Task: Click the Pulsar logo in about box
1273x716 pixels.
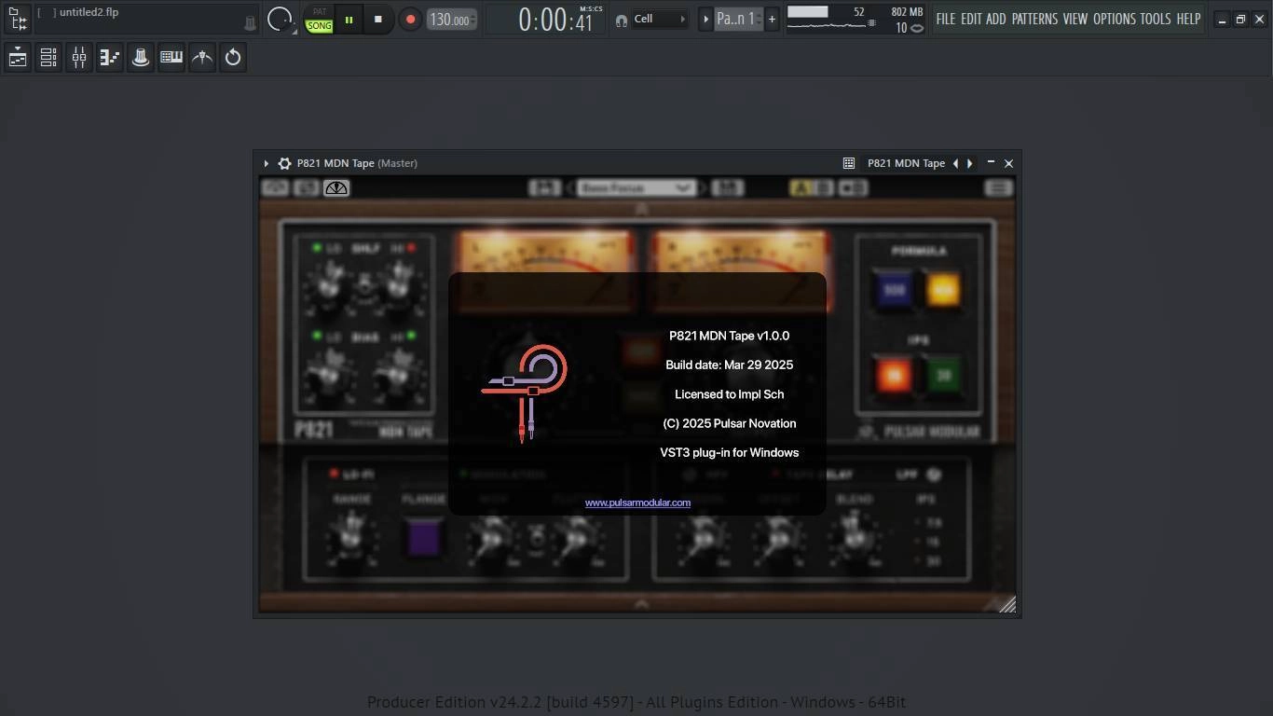Action: pos(526,393)
